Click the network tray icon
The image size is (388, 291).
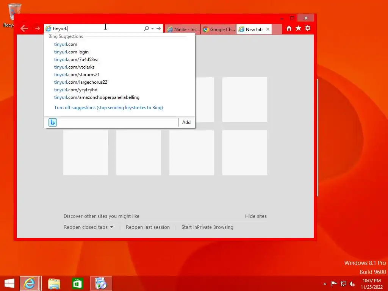pyautogui.click(x=343, y=283)
